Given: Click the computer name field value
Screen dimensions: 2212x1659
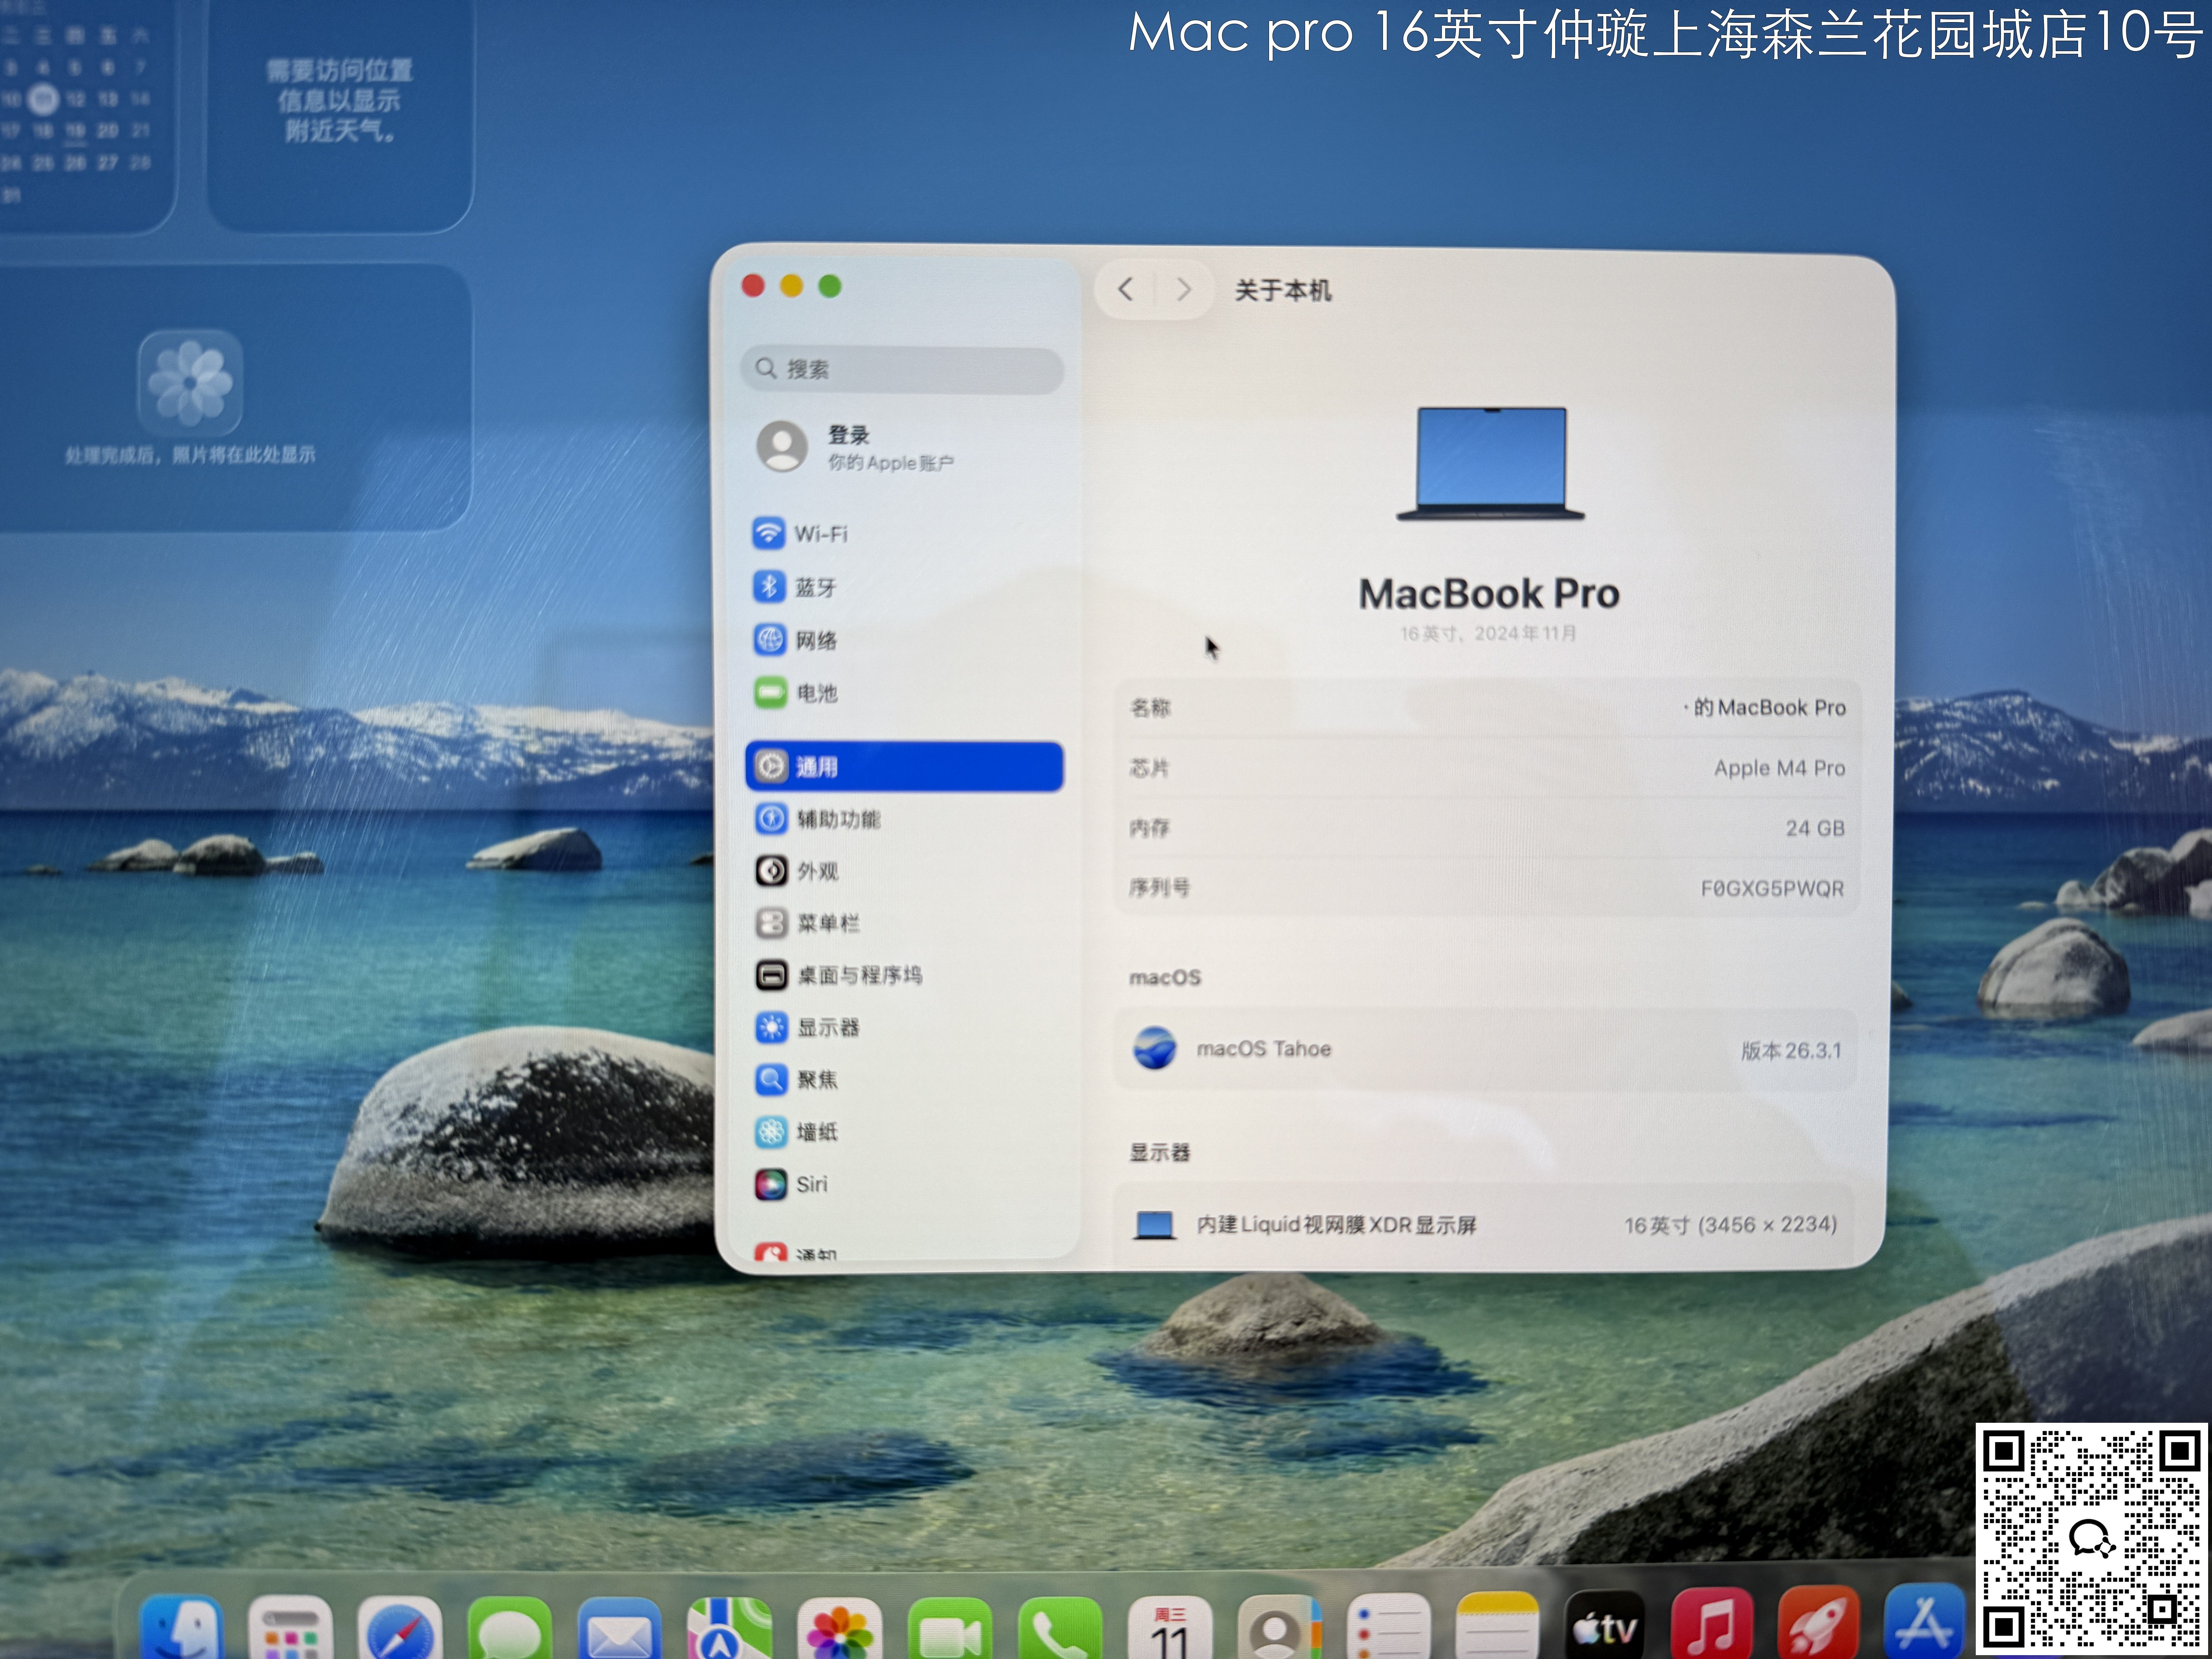Looking at the screenshot, I should point(1766,708).
